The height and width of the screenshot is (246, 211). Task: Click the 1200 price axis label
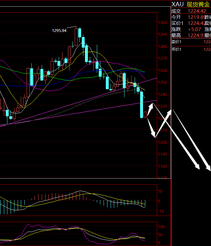162,142
